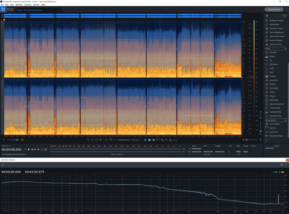
Task: Select the lasso selection tool
Action: pyautogui.click(x=158, y=140)
